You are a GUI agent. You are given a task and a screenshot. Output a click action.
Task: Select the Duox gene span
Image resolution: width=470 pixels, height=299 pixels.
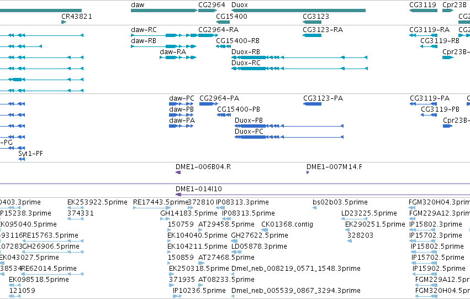pos(299,11)
